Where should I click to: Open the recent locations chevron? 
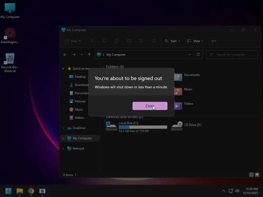(x=82, y=55)
